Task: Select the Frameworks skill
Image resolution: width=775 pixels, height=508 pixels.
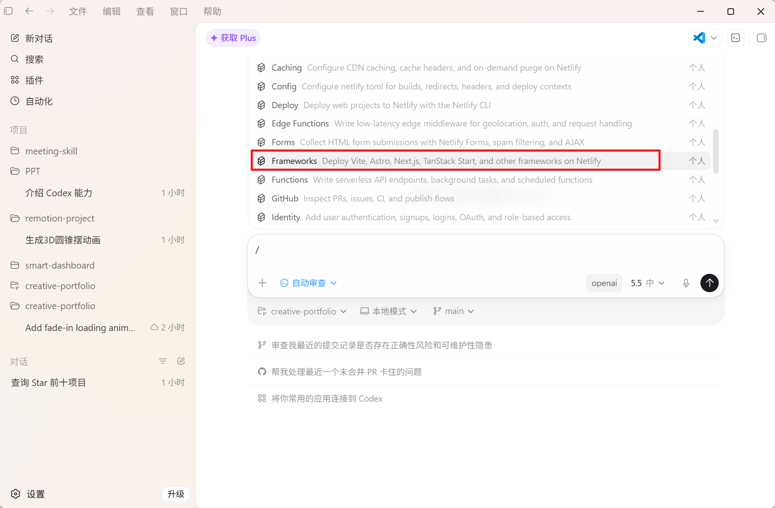Action: click(x=481, y=161)
